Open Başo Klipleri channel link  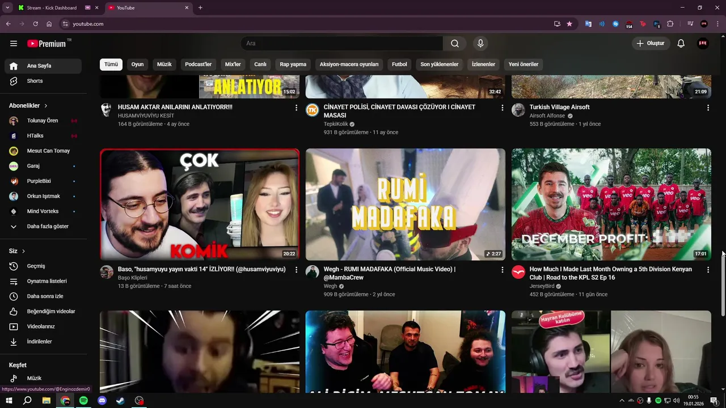133,278
